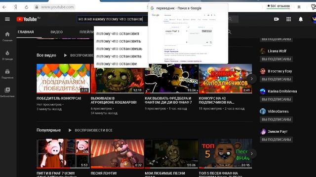Open the ПЕСНЯ ЛЭФТИ! video title
Image resolution: width=316 pixels, height=177 pixels.
coord(104,173)
